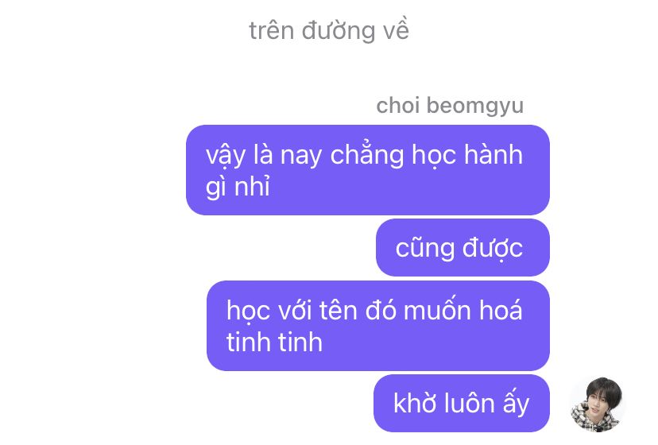Select the shortest purple bubble 'cũng được'
Viewport: 658px width, 445px height.
(463, 248)
